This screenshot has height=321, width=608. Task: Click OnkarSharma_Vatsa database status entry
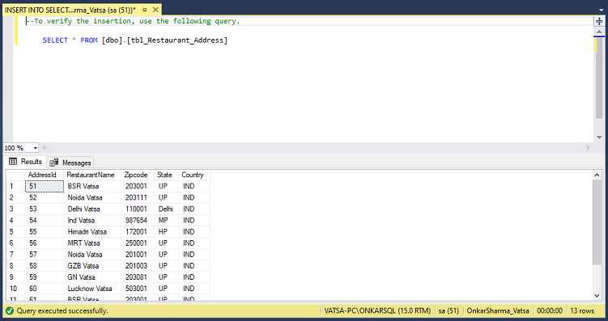coord(497,310)
